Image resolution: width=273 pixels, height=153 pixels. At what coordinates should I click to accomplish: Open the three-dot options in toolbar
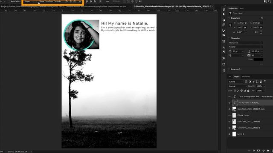click(x=107, y=1)
